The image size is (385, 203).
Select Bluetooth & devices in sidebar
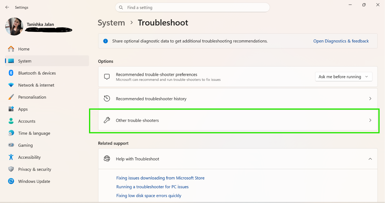pos(47,73)
